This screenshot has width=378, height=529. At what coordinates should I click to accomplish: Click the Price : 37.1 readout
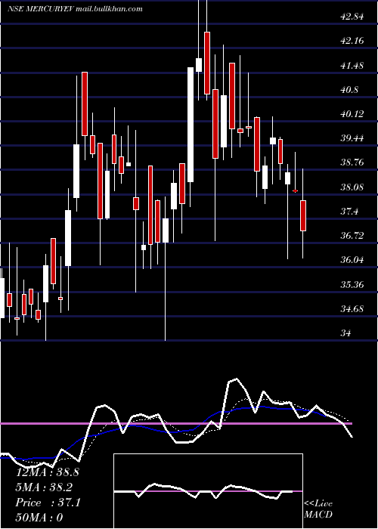click(48, 503)
